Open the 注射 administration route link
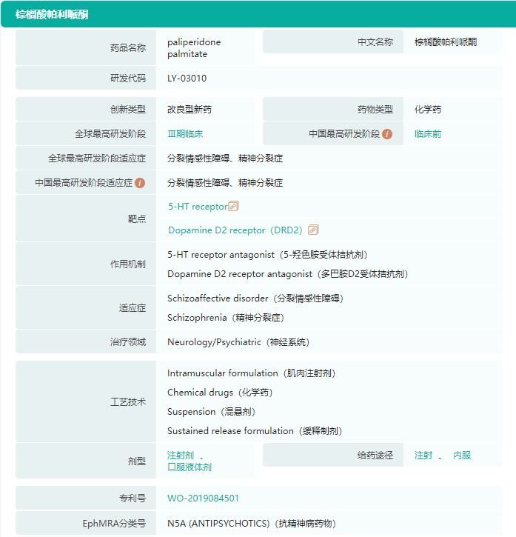The width and height of the screenshot is (516, 537). (423, 456)
